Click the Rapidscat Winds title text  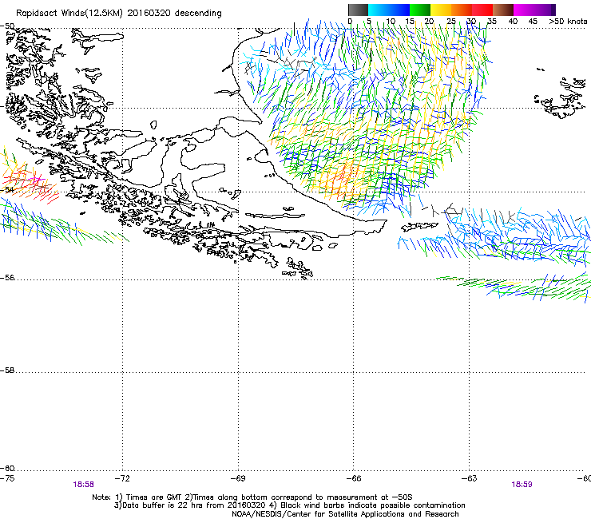(x=119, y=13)
